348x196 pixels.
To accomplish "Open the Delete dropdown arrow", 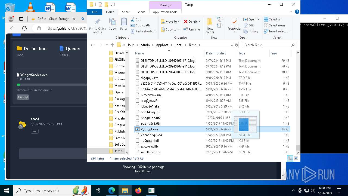I will [200, 22].
